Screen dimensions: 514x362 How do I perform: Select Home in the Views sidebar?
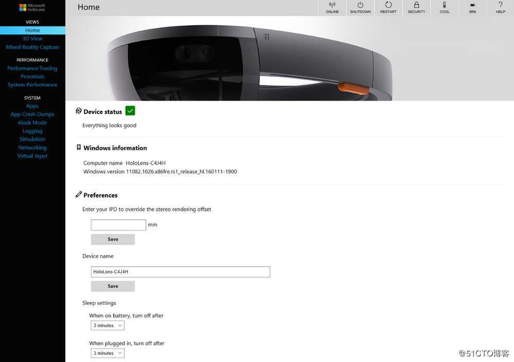click(x=32, y=30)
